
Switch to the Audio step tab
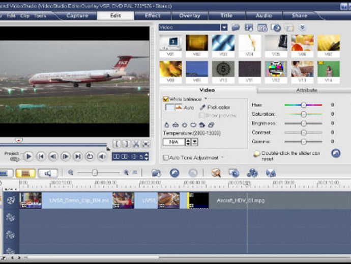[264, 16]
